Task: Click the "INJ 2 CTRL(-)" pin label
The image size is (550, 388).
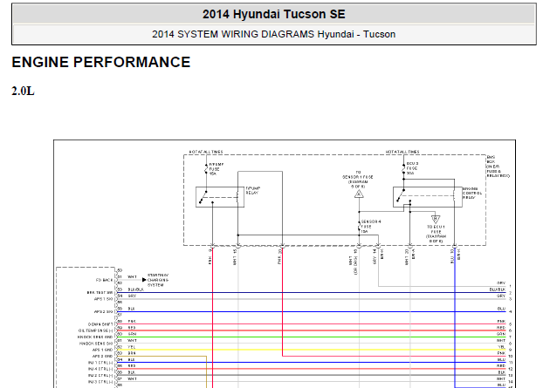Action: [100, 376]
